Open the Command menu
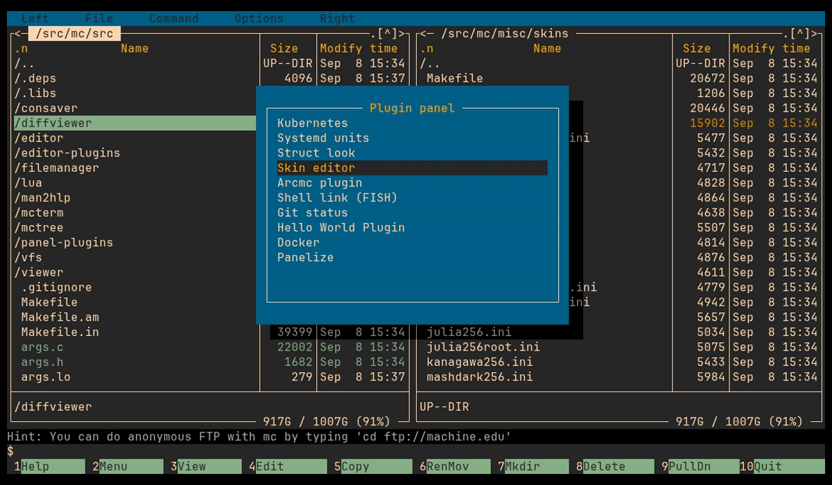The image size is (832, 485). (x=174, y=19)
